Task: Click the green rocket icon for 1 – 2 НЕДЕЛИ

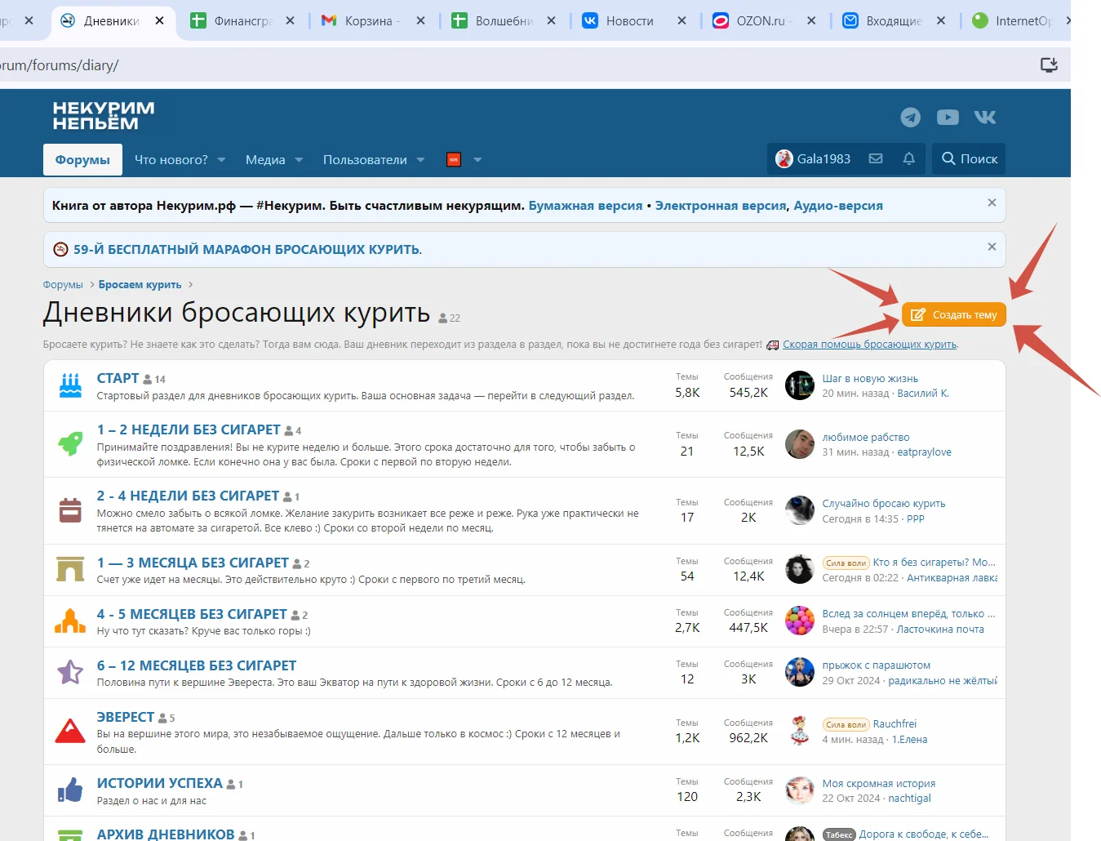Action: tap(70, 443)
